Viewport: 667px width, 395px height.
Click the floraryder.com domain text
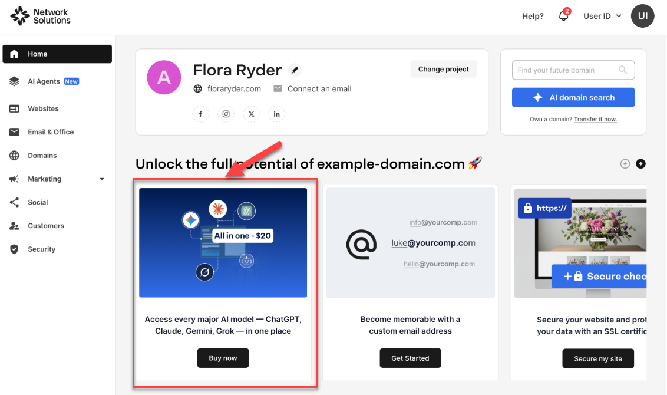coord(234,88)
